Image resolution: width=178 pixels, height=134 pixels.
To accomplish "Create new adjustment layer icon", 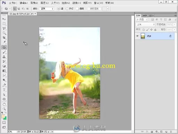I will click(x=157, y=132).
